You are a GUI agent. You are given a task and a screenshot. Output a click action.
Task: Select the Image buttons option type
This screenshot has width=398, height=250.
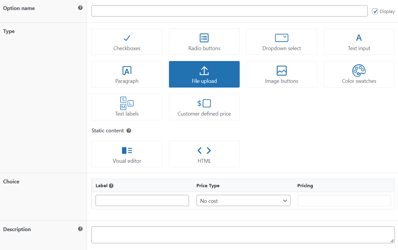(281, 74)
